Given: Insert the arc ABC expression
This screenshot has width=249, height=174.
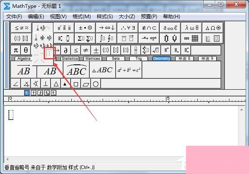Looking at the screenshot, I should (x=77, y=70).
